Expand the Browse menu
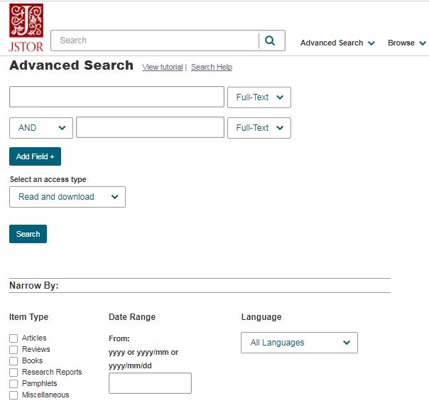 407,43
